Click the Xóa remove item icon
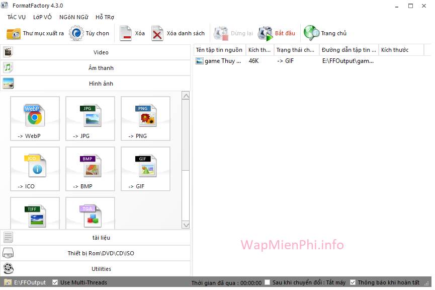The image size is (435, 290). [125, 33]
